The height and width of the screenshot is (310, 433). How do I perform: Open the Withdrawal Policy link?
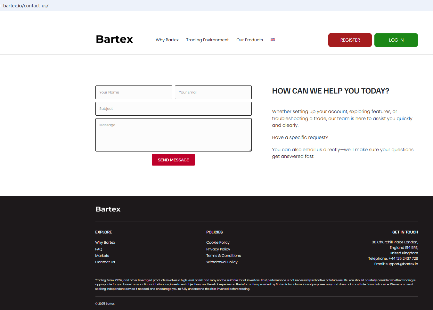pos(222,262)
